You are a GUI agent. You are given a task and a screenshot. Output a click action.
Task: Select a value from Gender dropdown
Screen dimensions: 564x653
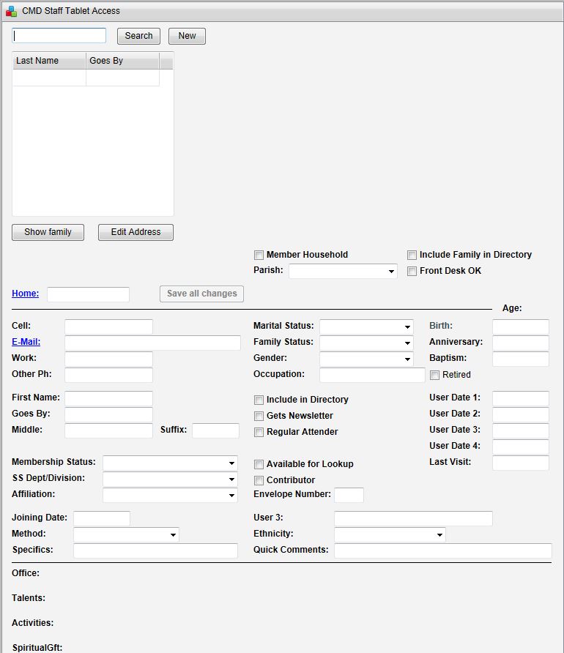click(x=366, y=359)
